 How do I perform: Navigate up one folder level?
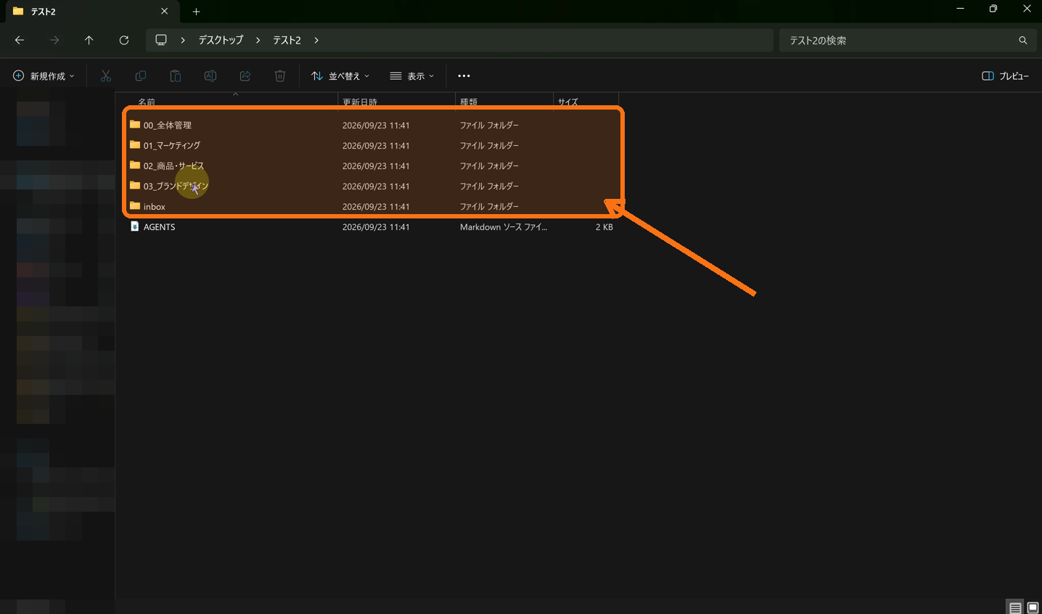89,40
